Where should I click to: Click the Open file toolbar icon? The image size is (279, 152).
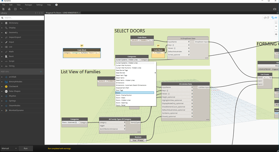[9, 9]
